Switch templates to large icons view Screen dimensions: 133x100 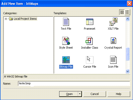122,12
